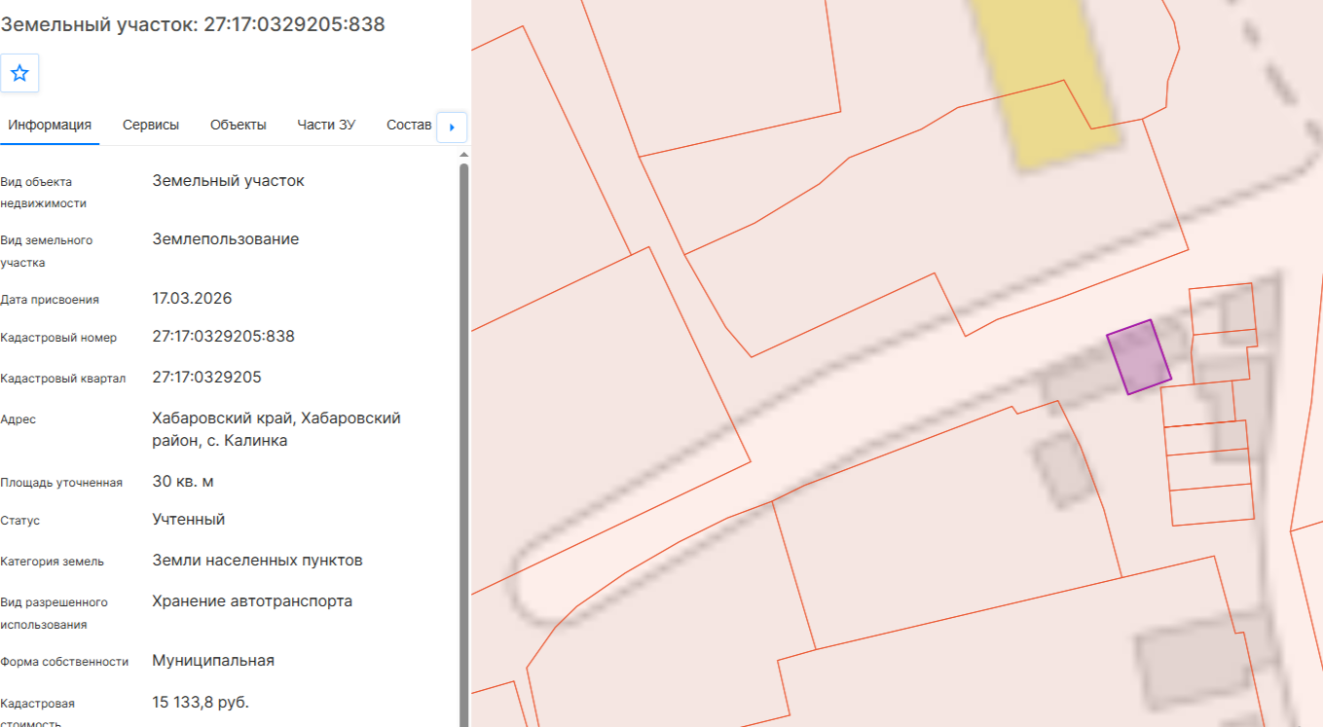Click the status value Учтенный
Image resolution: width=1323 pixels, height=727 pixels.
189,520
